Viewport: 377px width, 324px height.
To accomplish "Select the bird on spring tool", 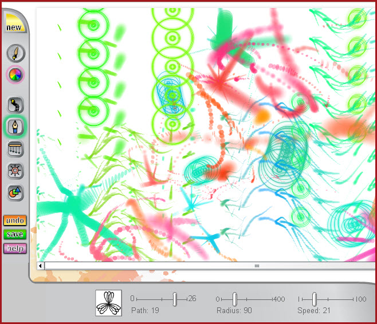I will point(15,105).
